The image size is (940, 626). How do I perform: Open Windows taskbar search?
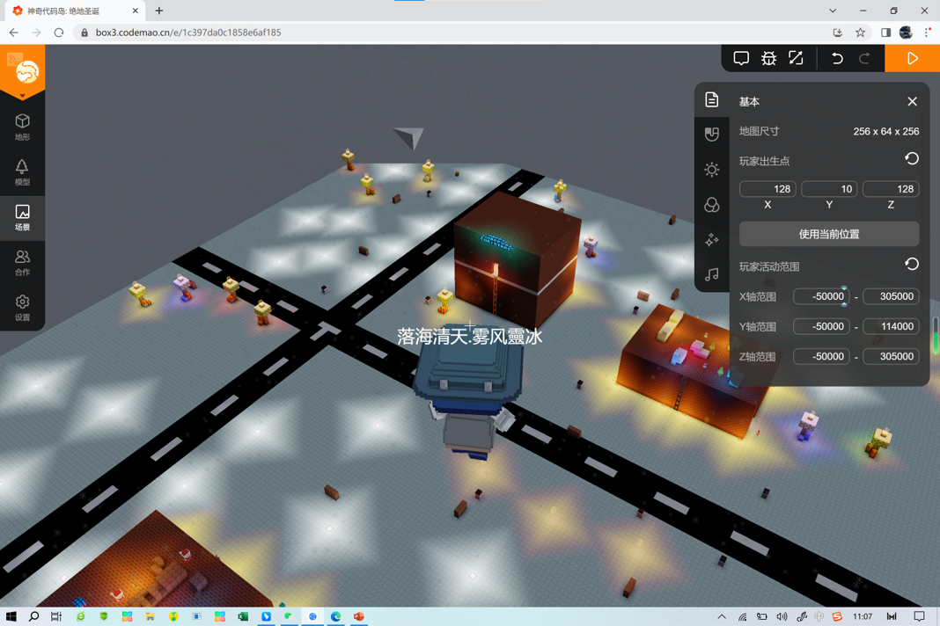(x=33, y=616)
